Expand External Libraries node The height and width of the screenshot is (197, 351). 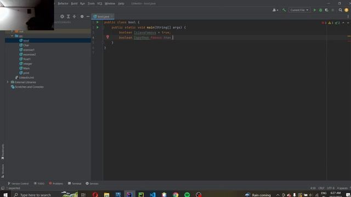[8, 82]
